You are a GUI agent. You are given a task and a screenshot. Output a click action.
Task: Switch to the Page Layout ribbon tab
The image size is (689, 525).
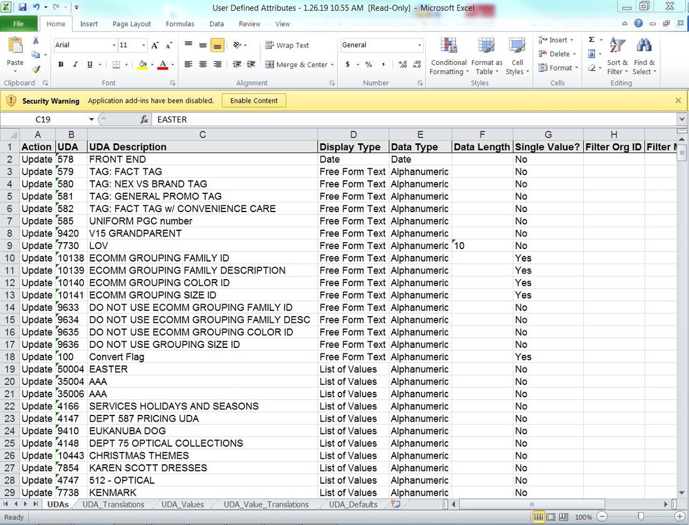(x=132, y=24)
